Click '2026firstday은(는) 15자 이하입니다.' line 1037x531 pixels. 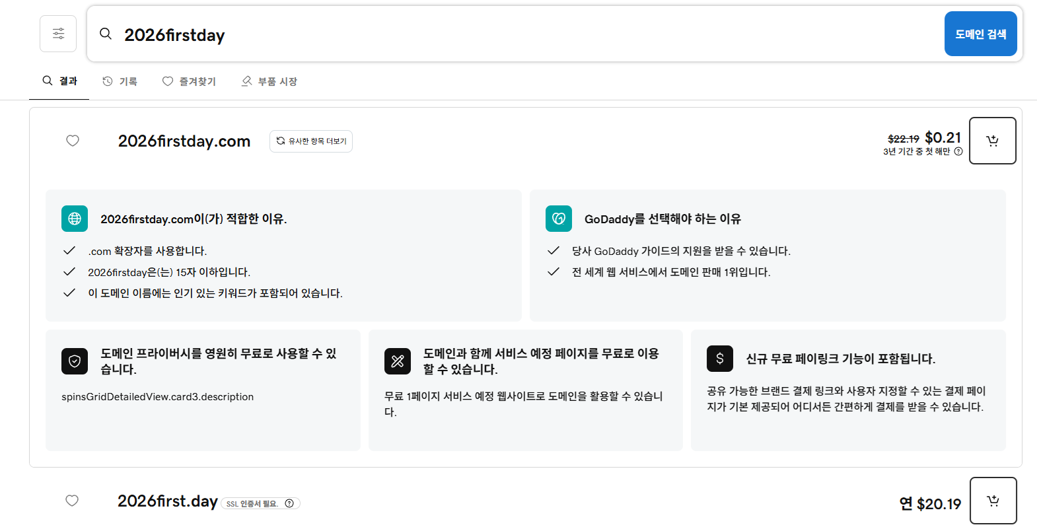pos(169,272)
